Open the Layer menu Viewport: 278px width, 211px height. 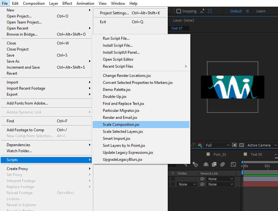[54, 3]
